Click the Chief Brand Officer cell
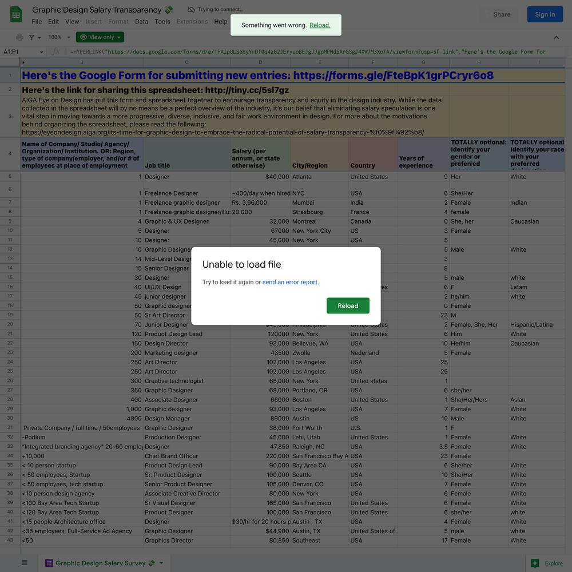 tap(187, 456)
